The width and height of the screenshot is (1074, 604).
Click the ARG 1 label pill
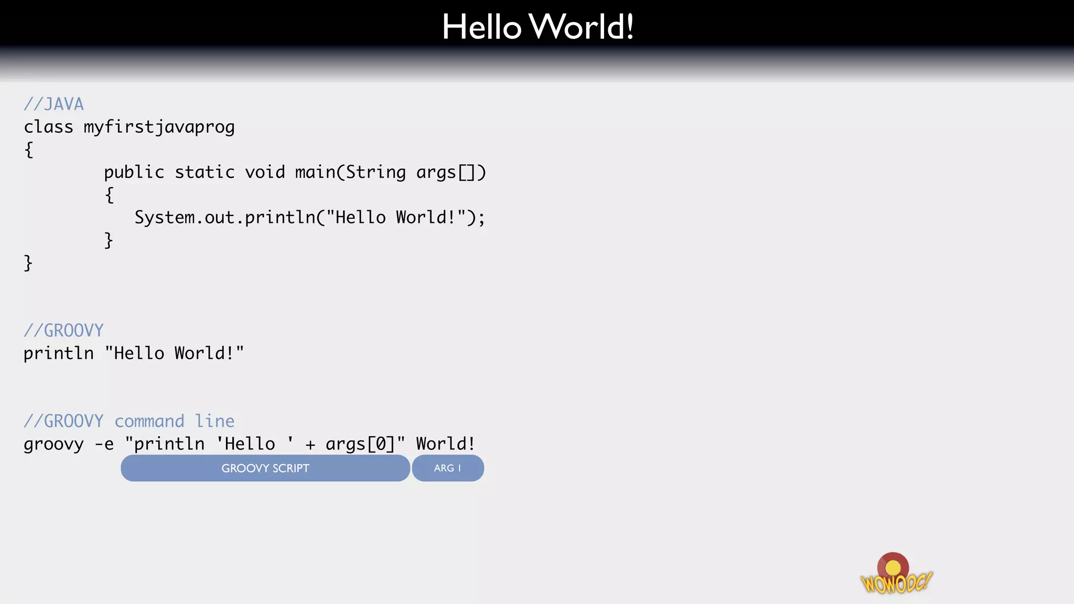(x=448, y=468)
